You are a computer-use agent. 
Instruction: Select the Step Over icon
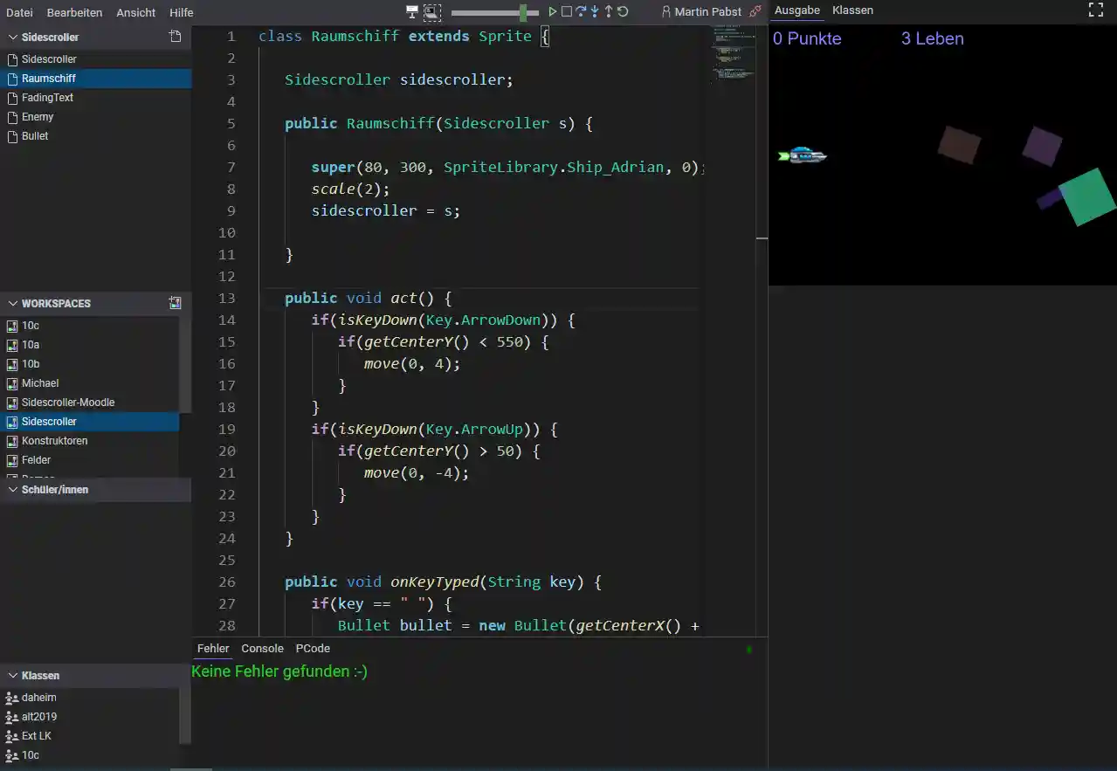click(x=581, y=12)
